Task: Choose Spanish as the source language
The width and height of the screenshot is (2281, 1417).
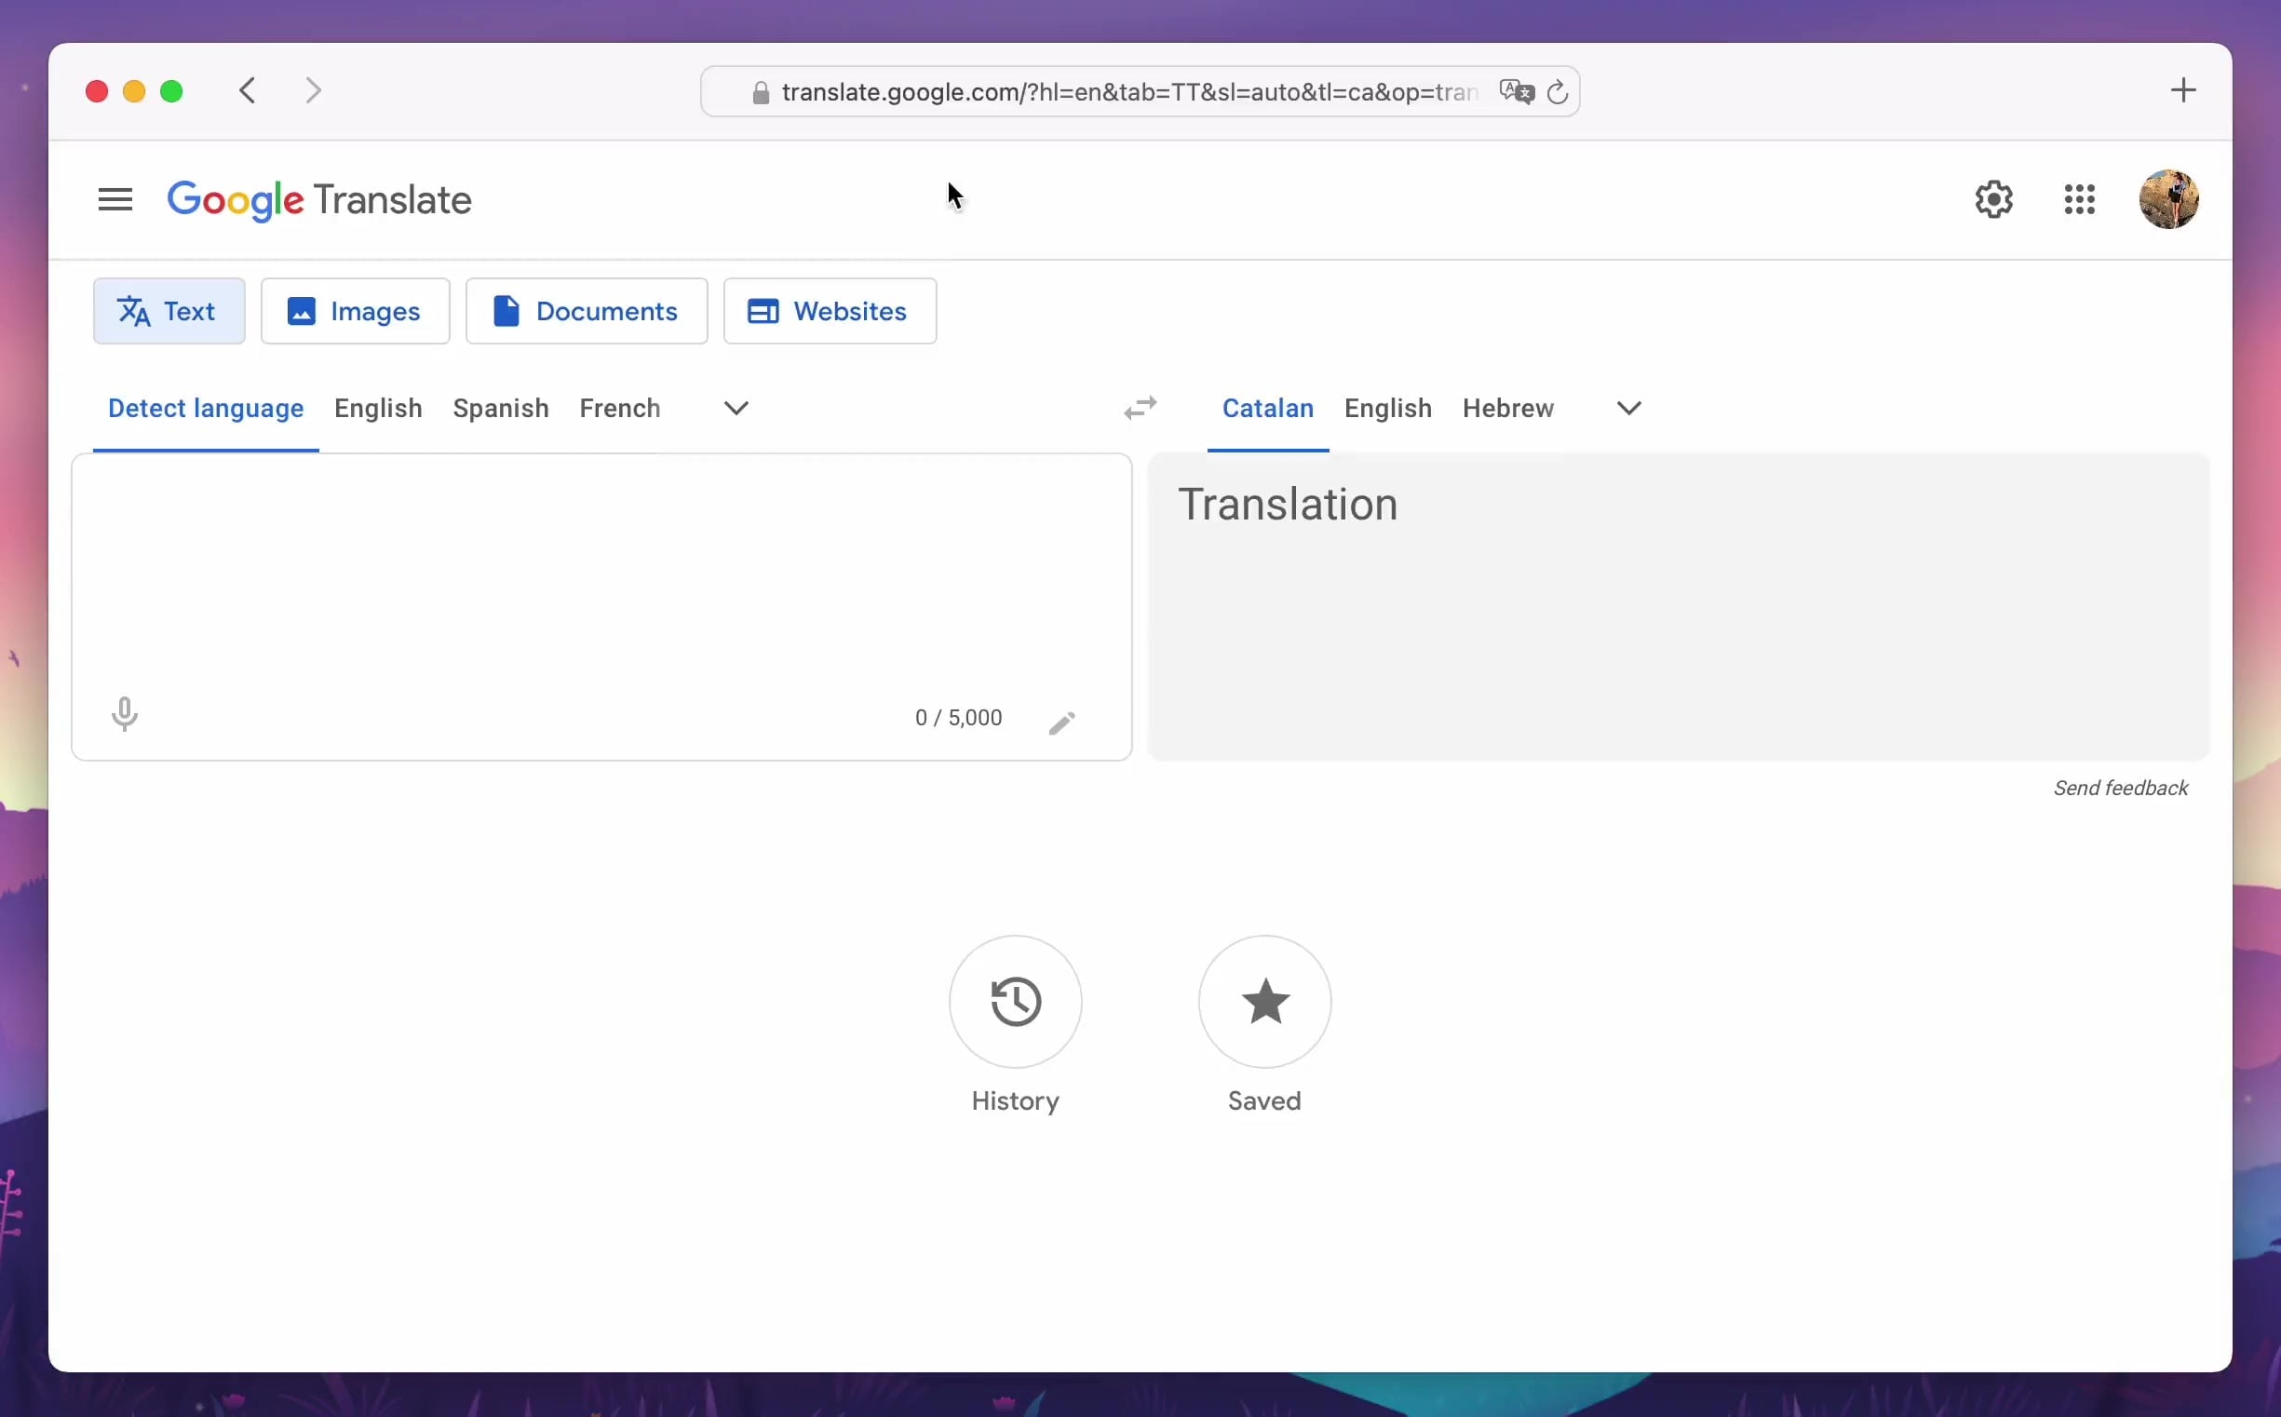Action: pyautogui.click(x=501, y=409)
